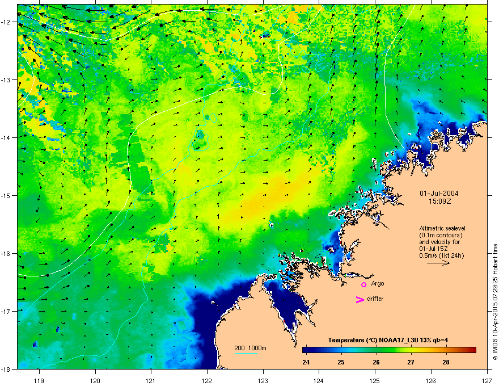
Task: Click the '120' longitude axis label
Action: [95, 380]
